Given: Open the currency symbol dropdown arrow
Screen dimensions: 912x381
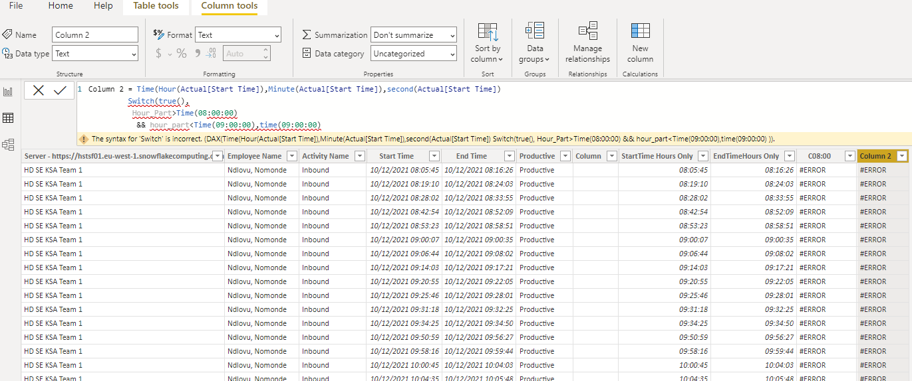Looking at the screenshot, I should [170, 54].
